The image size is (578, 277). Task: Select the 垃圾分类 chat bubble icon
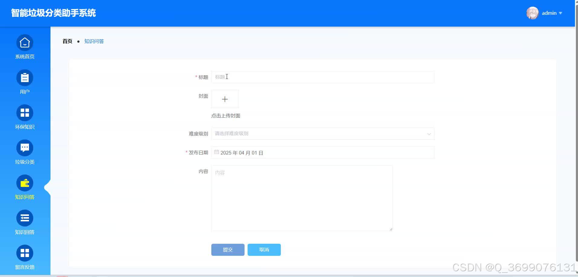pyautogui.click(x=24, y=148)
